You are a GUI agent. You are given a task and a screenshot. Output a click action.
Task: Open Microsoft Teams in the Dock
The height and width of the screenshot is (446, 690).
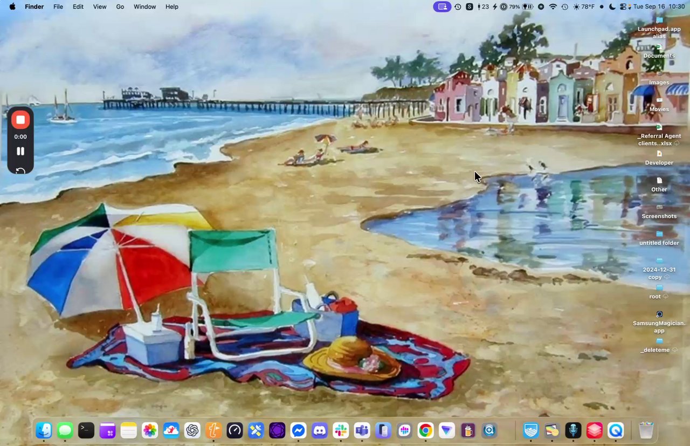tap(362, 430)
